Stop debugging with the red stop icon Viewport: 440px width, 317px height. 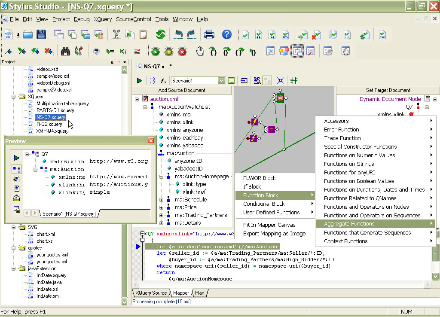182,51
